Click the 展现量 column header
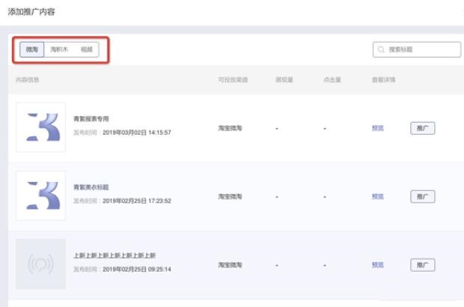The image size is (464, 307). [x=284, y=79]
